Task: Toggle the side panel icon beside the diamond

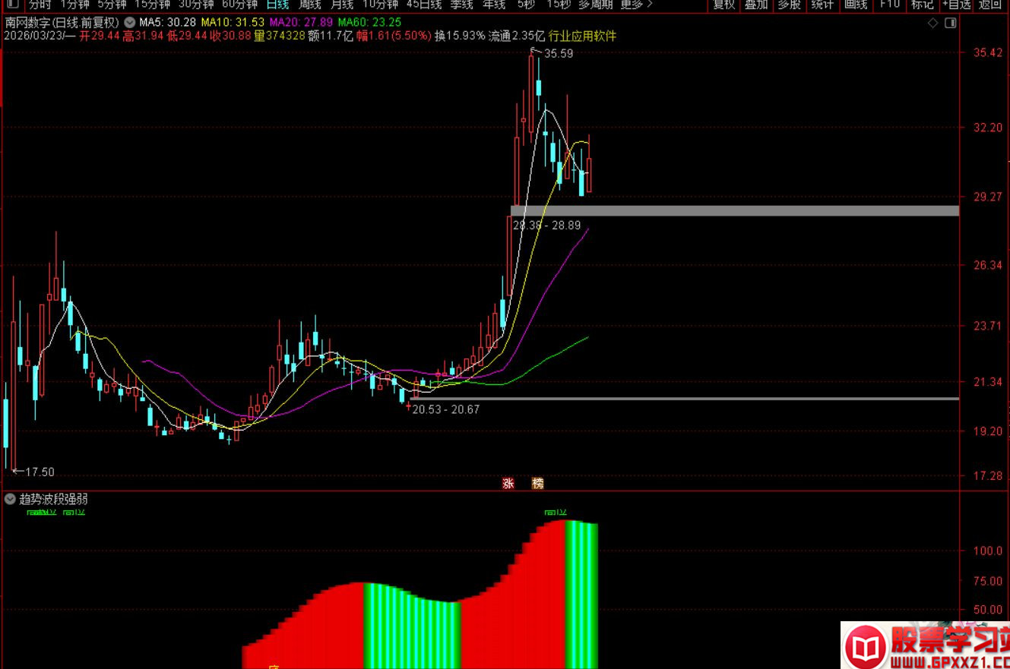Action: [x=950, y=24]
